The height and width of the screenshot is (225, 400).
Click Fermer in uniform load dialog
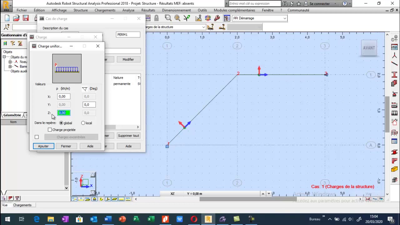[x=66, y=146]
